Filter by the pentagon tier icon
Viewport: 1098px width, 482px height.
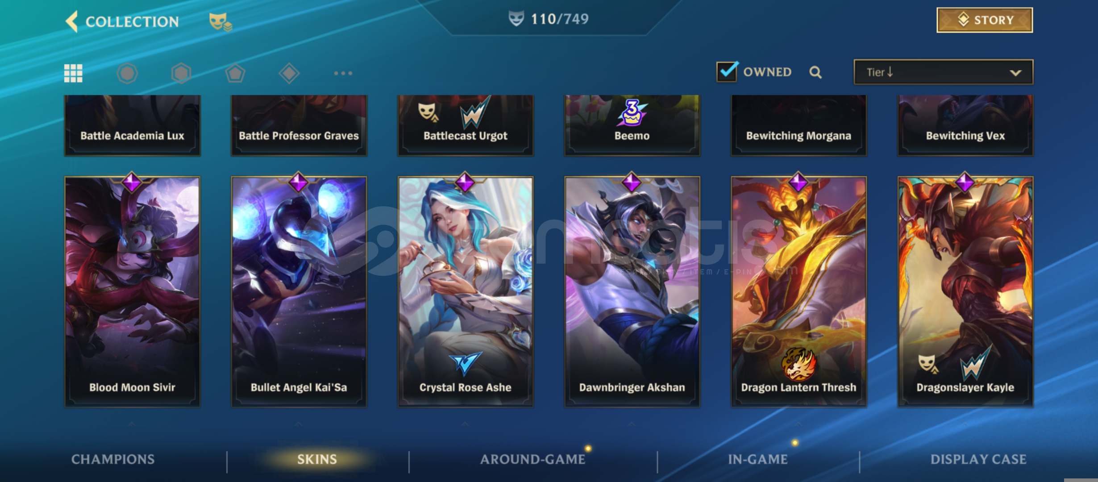click(235, 73)
